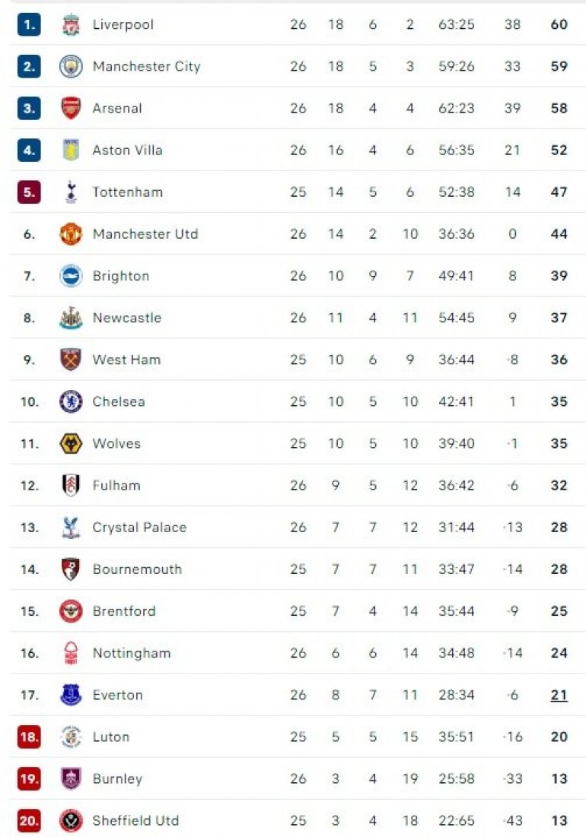The image size is (586, 837).
Task: Select the blue position 1 badge
Action: point(29,24)
